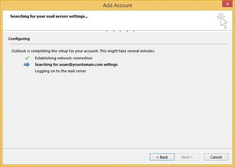
Task: Select the 'Logging on to the mail server' step
Action: point(60,71)
